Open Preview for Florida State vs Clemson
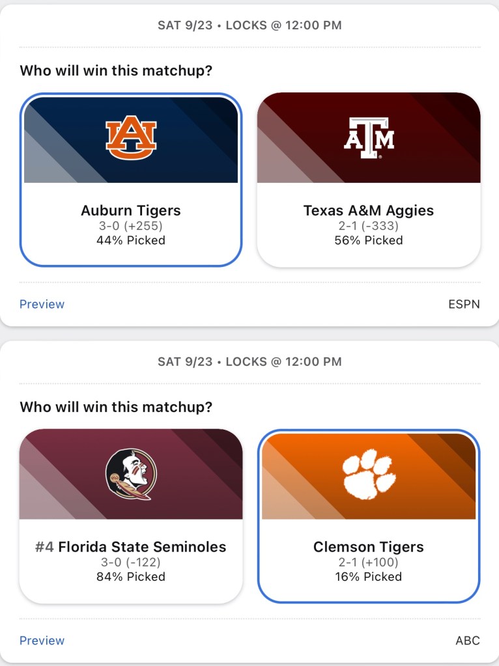Image resolution: width=499 pixels, height=666 pixels. [x=42, y=641]
